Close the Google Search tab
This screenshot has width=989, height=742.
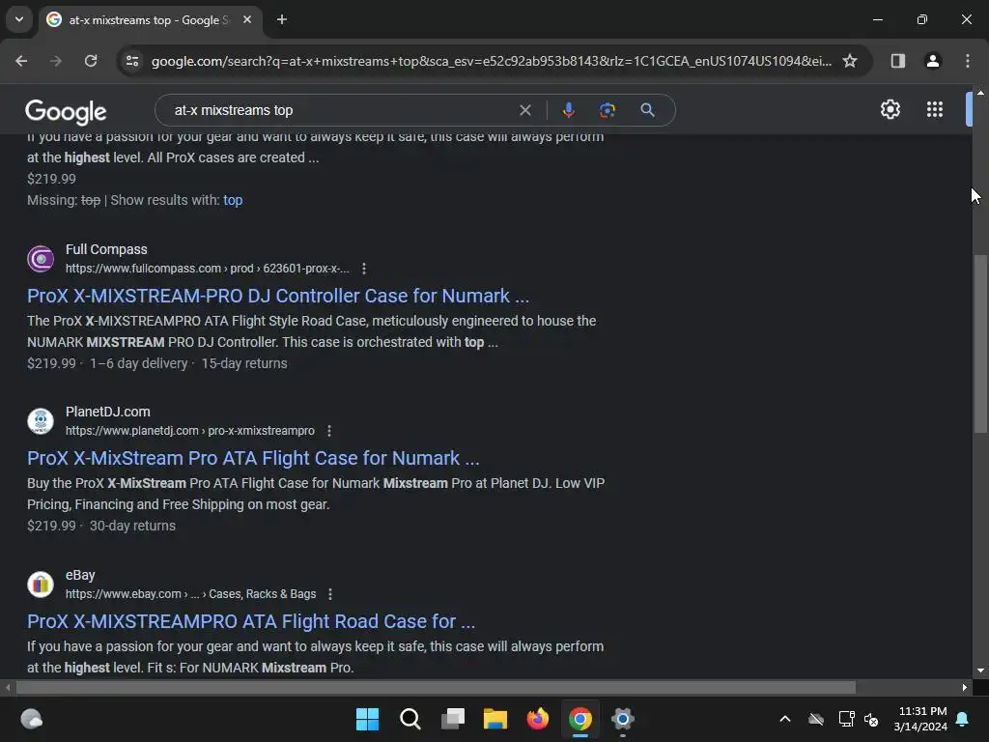coord(247,19)
